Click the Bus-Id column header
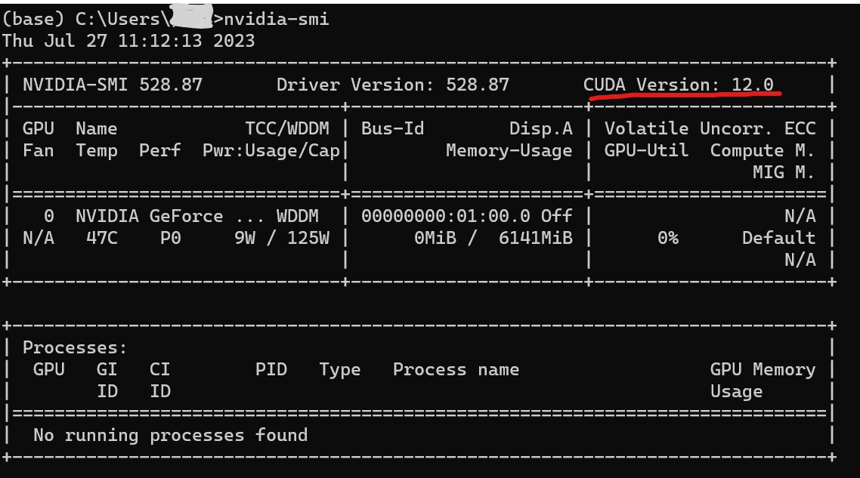Image resolution: width=860 pixels, height=478 pixels. click(x=392, y=128)
